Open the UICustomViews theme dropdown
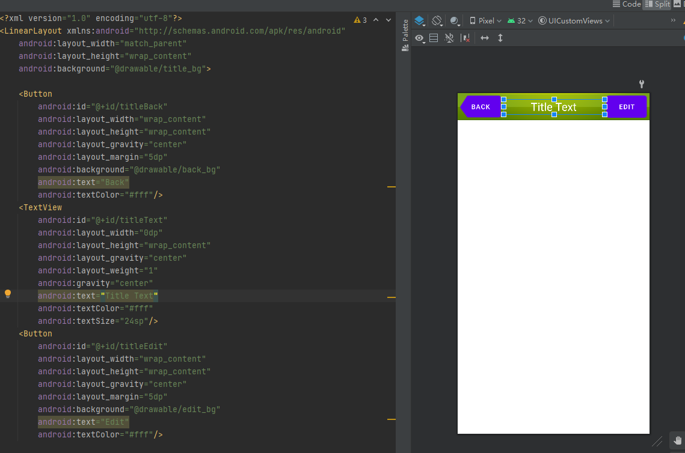Viewport: 685px width, 453px height. pos(574,21)
